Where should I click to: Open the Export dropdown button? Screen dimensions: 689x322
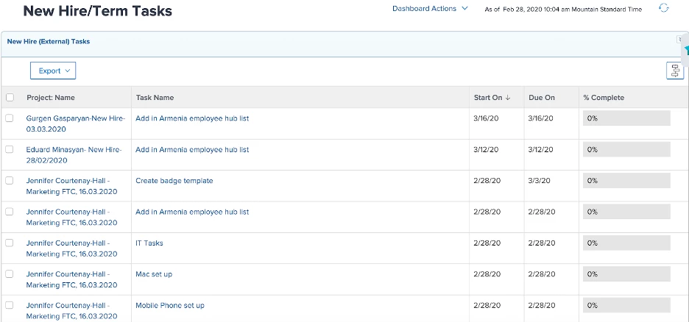(x=53, y=71)
